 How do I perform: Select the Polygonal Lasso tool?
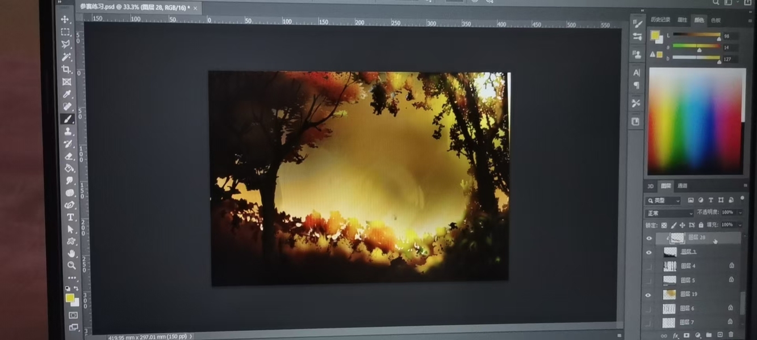click(x=66, y=44)
